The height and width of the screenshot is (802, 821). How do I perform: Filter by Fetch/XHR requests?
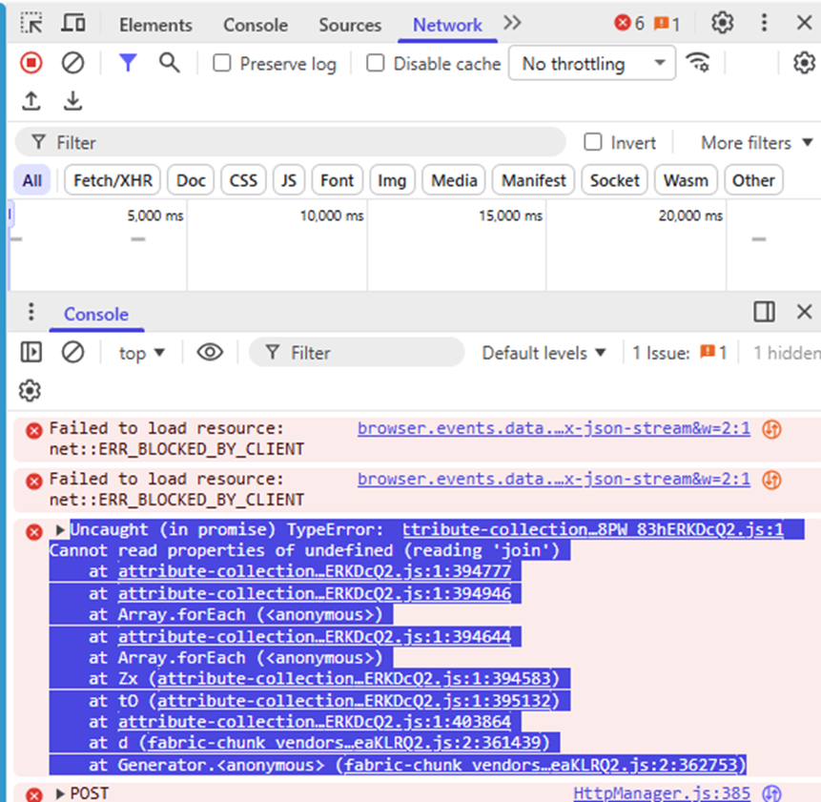113,180
